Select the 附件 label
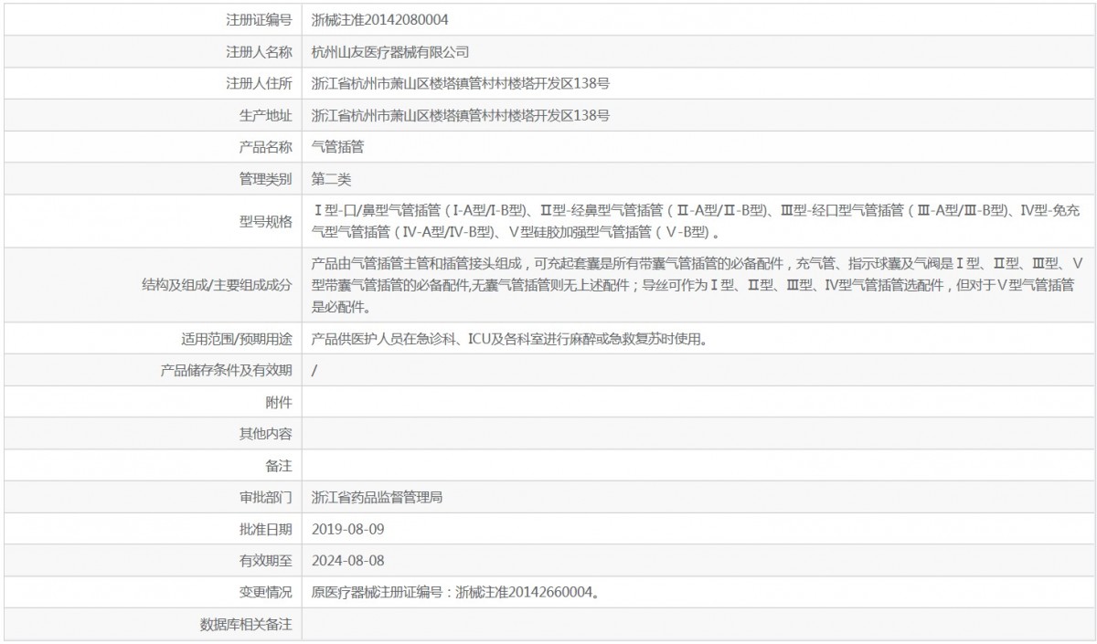The image size is (1097, 644). [279, 402]
